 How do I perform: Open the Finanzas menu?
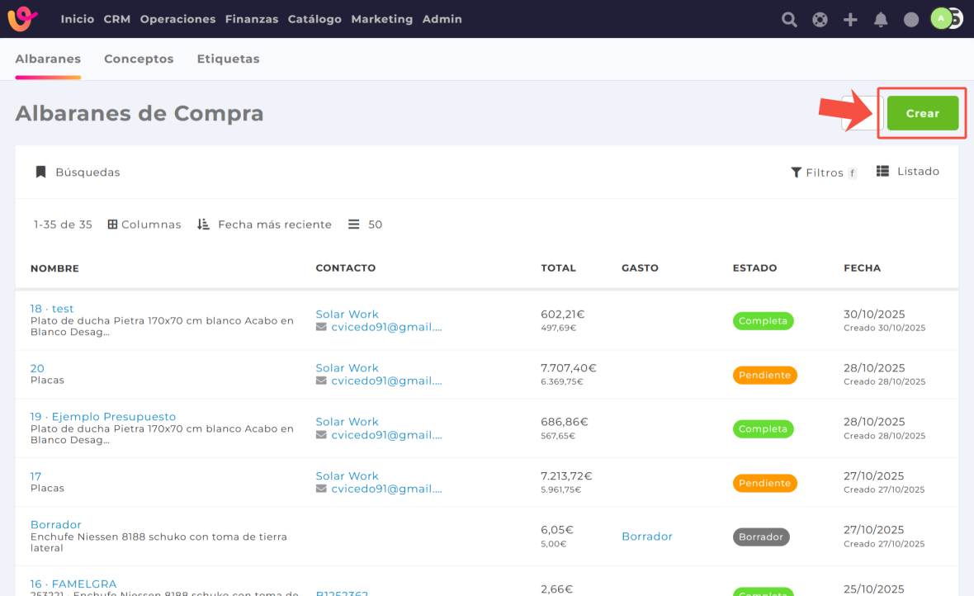pos(252,19)
